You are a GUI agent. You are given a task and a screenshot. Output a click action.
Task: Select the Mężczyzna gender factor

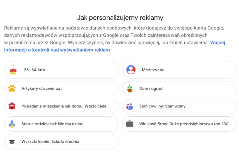coord(179,70)
